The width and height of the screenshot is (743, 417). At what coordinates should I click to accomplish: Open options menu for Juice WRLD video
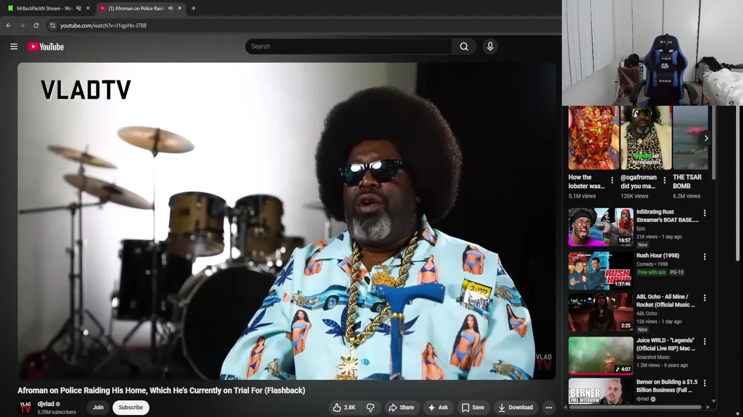[x=705, y=342]
